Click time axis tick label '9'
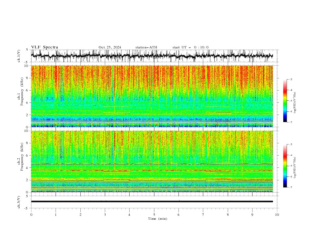312x241 pixels. 252,215
